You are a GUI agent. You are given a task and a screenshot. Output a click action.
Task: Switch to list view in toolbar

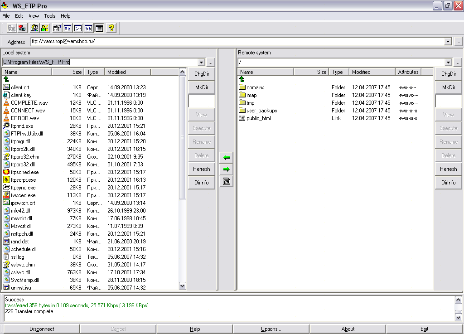coord(88,28)
